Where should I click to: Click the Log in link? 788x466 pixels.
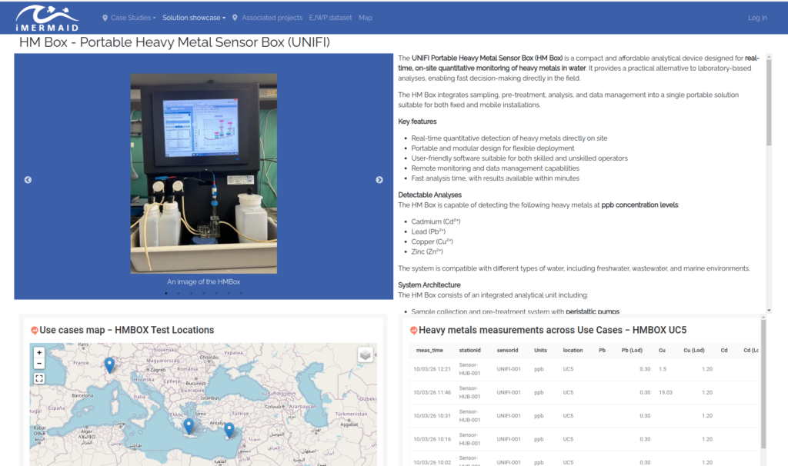[x=757, y=18]
